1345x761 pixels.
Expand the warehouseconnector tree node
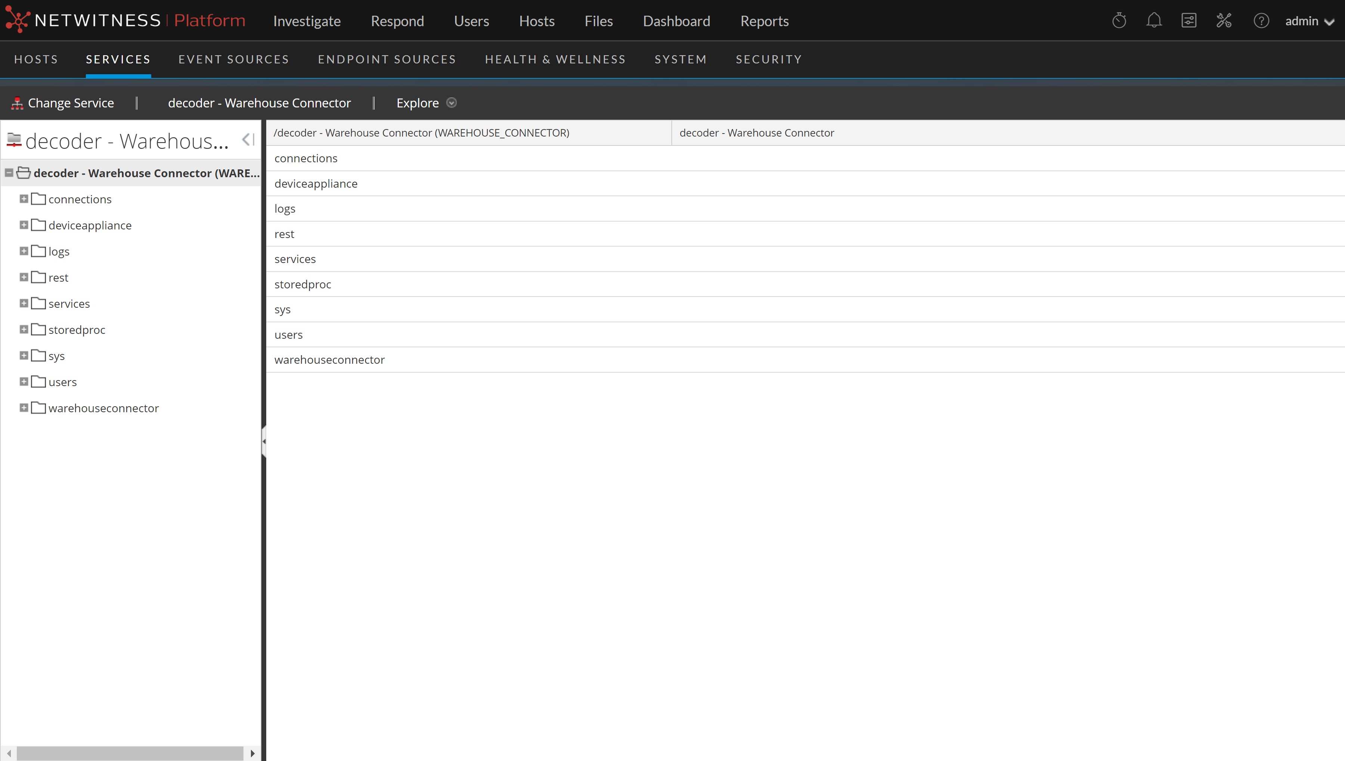point(24,408)
